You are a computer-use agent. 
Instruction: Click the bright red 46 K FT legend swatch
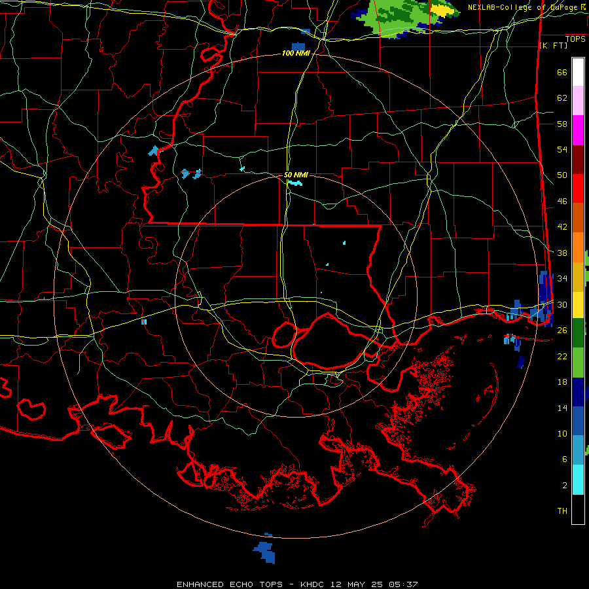pos(578,188)
